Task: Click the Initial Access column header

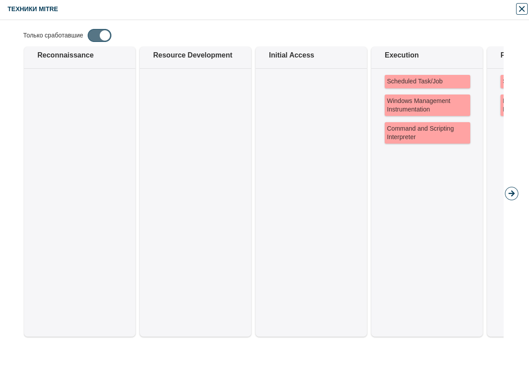Action: click(x=291, y=55)
